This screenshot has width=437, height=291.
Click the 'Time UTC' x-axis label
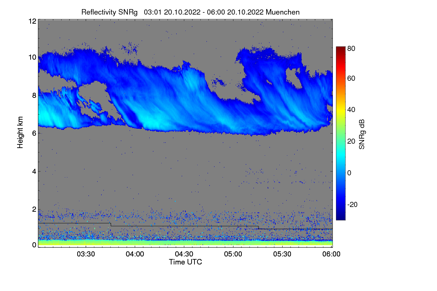click(185, 262)
